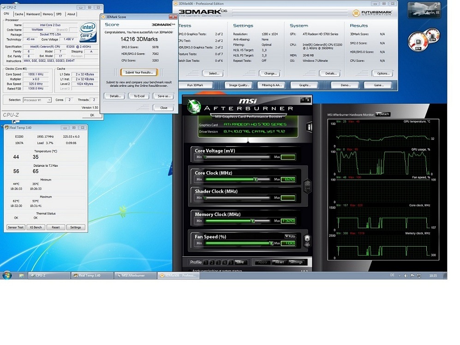The height and width of the screenshot is (345, 460).
Task: Click Change under 3DMark06 Settings
Action: (270, 73)
